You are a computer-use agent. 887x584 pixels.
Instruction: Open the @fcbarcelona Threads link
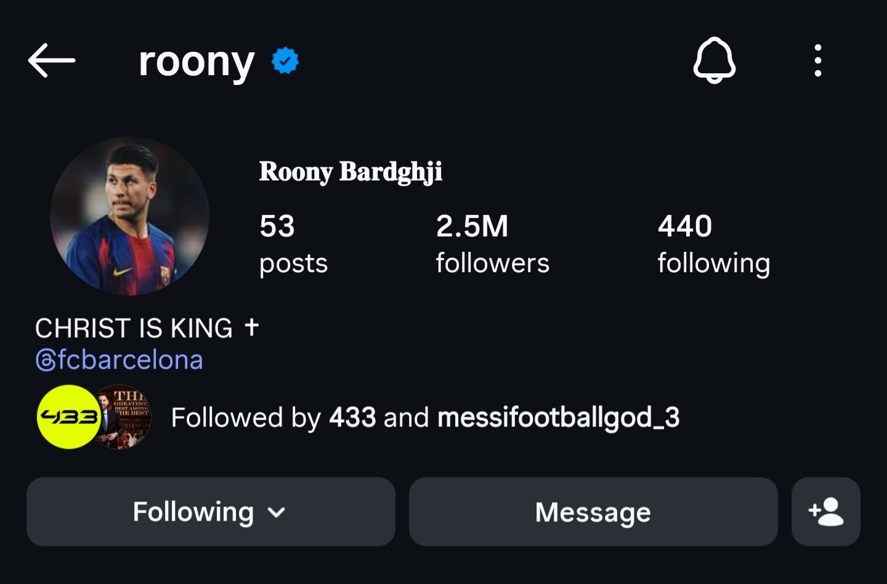(129, 360)
